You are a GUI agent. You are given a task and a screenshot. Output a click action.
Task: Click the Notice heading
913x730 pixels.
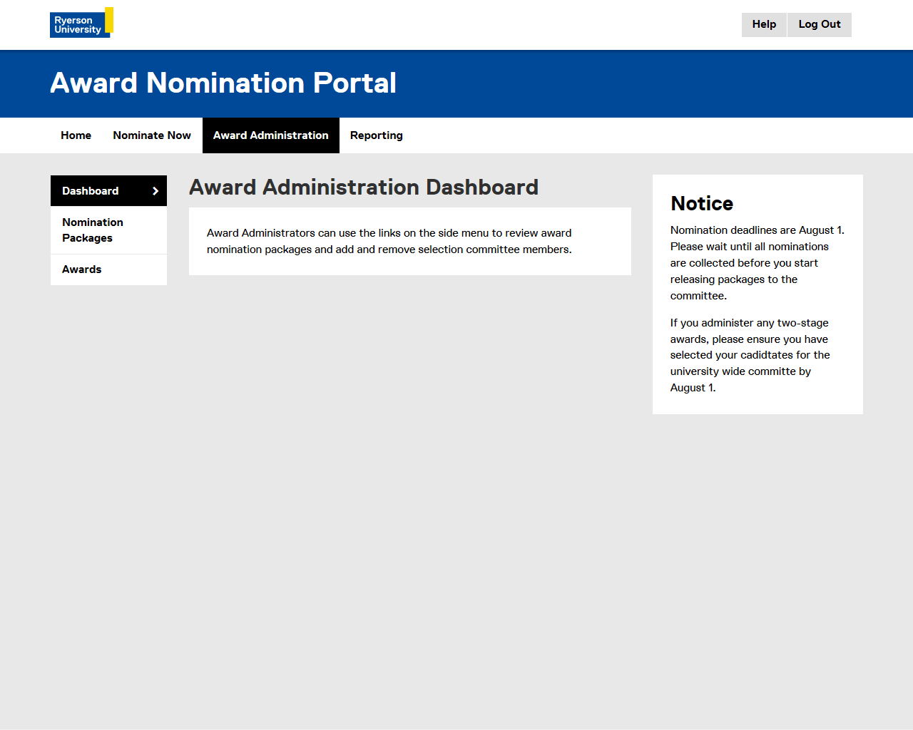(702, 204)
